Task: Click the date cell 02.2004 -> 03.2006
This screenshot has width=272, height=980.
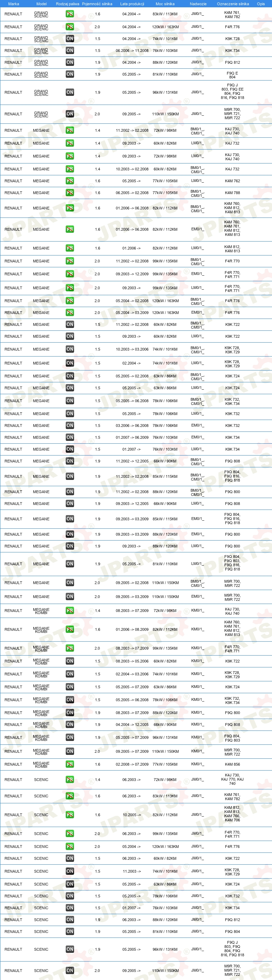Action: tap(132, 674)
